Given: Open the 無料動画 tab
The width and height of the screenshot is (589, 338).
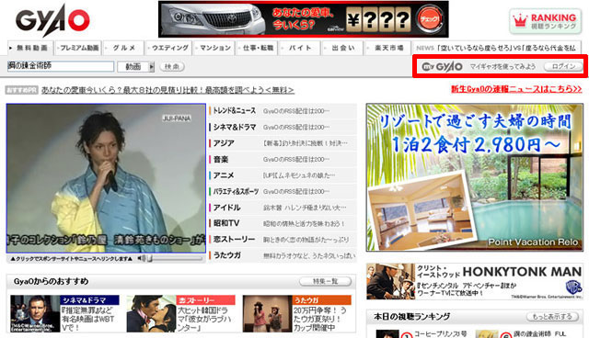Looking at the screenshot, I should click(30, 48).
